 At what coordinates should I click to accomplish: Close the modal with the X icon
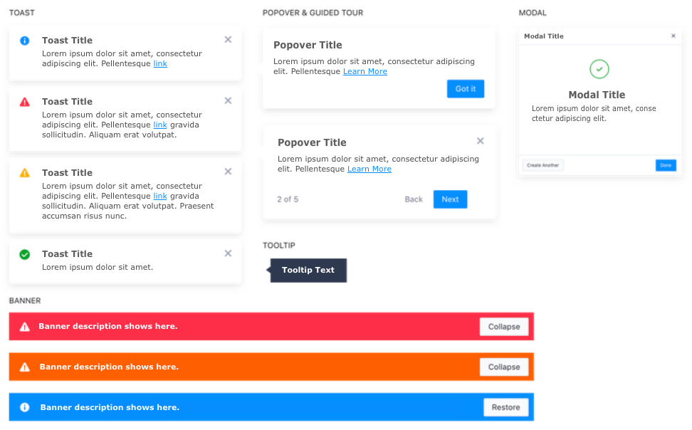pos(673,36)
